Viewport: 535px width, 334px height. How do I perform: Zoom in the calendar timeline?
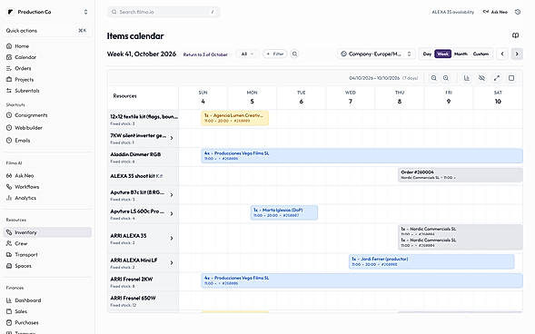click(x=446, y=78)
